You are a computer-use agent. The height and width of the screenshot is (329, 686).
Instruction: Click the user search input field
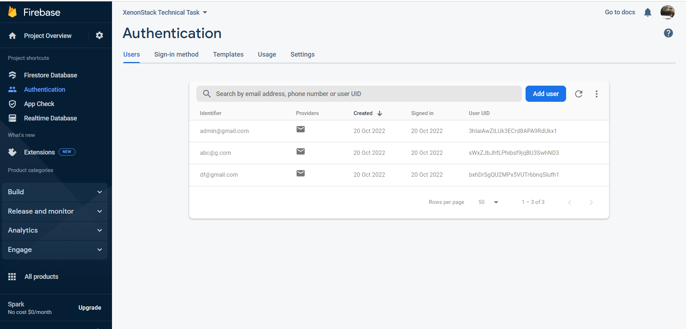click(x=359, y=94)
